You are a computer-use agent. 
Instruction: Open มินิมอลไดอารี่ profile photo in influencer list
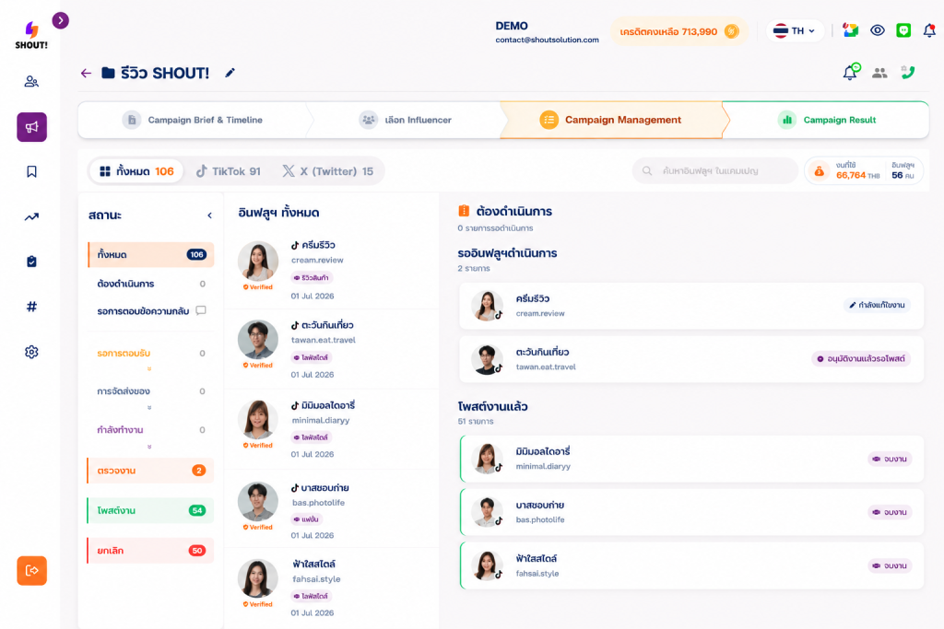(258, 420)
